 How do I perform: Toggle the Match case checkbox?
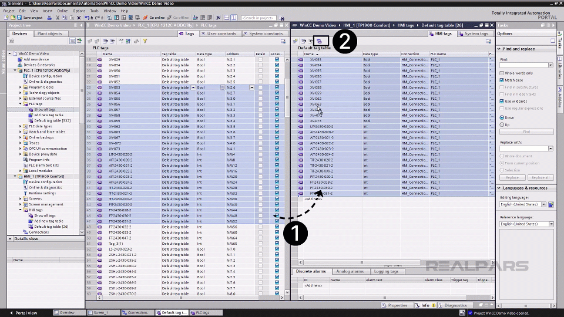(x=502, y=80)
